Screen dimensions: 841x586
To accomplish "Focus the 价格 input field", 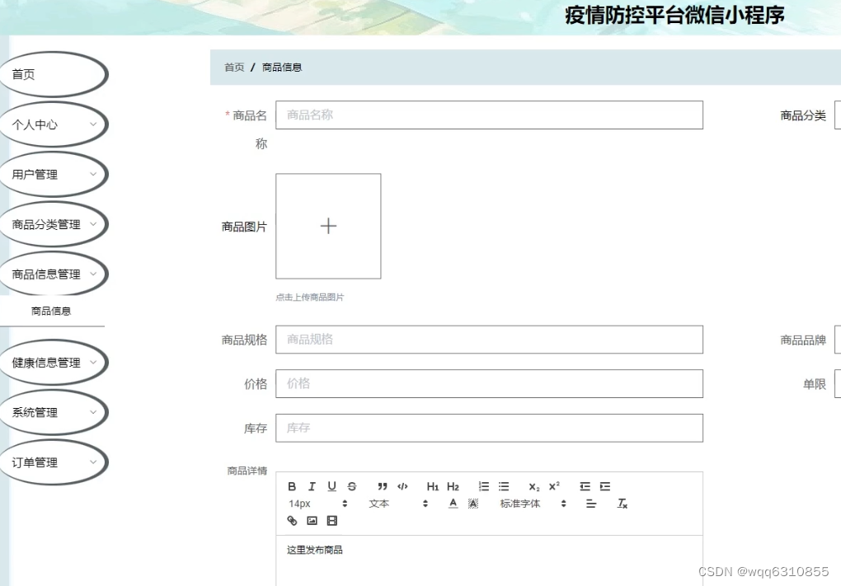I will point(489,383).
